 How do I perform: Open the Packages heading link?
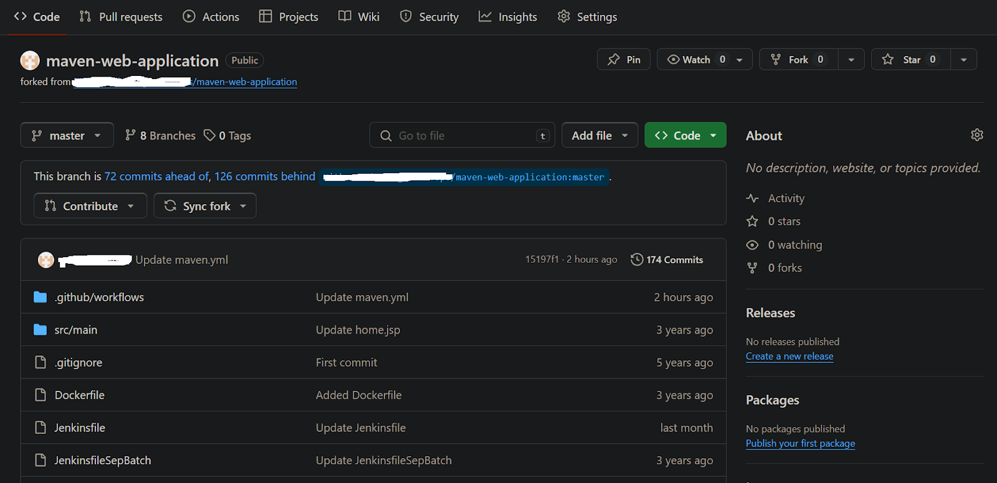(773, 400)
